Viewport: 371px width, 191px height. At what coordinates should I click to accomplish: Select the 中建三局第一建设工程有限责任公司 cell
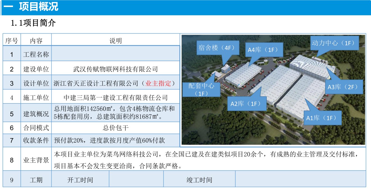115,98
